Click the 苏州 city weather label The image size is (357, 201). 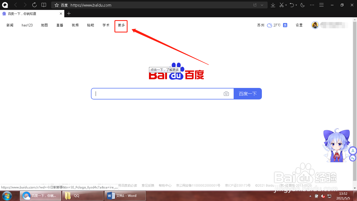261,25
